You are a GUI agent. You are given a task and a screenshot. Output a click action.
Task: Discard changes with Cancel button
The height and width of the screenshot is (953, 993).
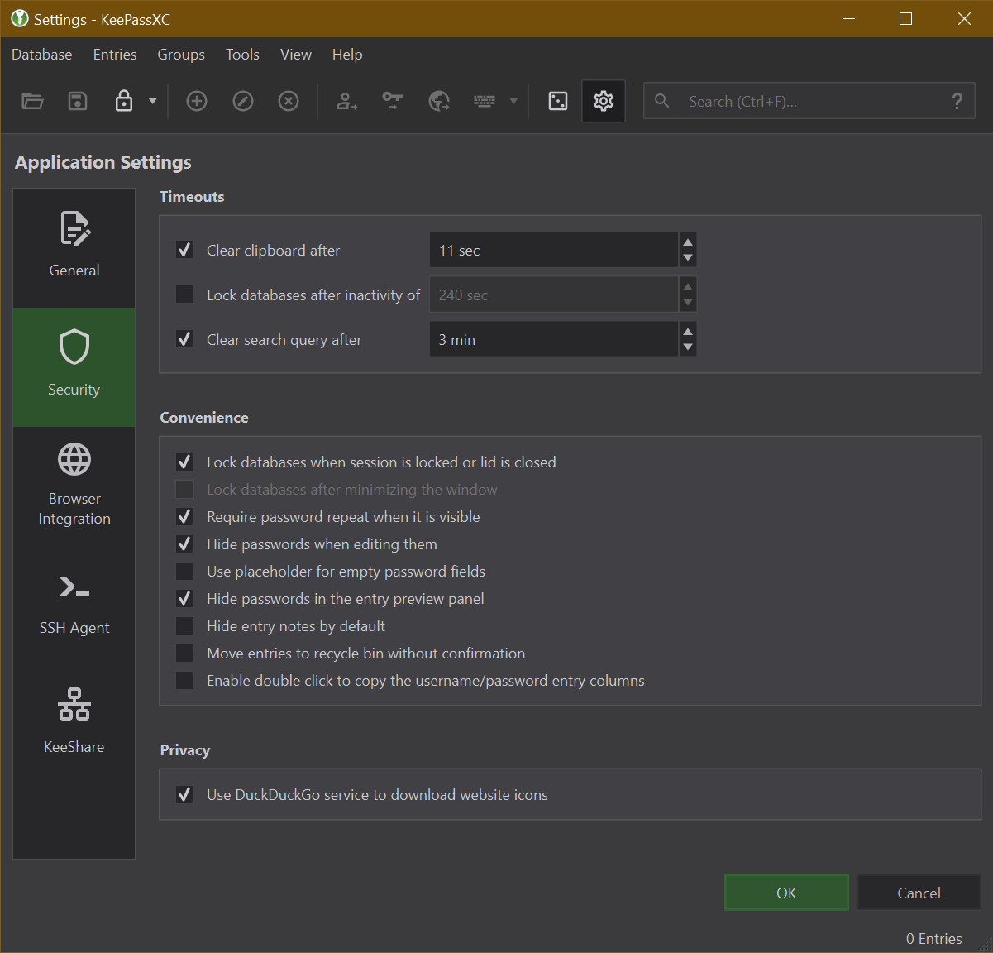tap(919, 893)
